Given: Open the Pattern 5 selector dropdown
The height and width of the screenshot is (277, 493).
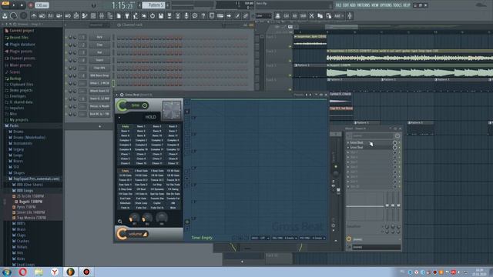Looking at the screenshot, I should click(x=154, y=5).
